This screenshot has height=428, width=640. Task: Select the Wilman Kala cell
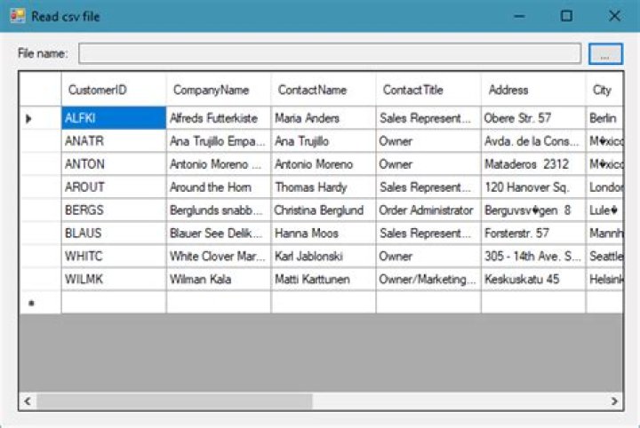tap(219, 279)
